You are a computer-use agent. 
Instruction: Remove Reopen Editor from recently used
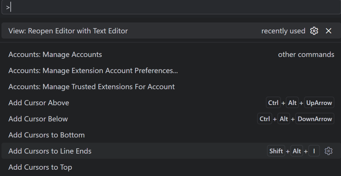tap(329, 31)
